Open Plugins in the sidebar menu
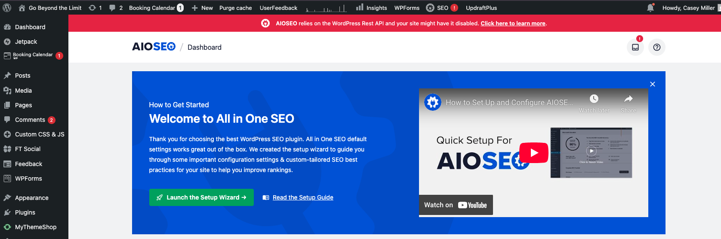Viewport: 721px width, 239px height. [x=25, y=212]
